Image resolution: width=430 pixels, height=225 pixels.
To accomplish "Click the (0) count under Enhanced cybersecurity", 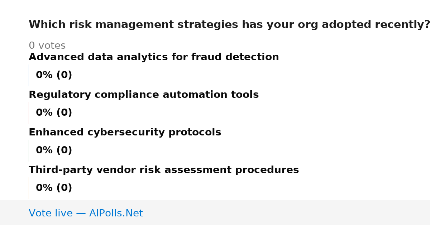I will pos(64,150).
